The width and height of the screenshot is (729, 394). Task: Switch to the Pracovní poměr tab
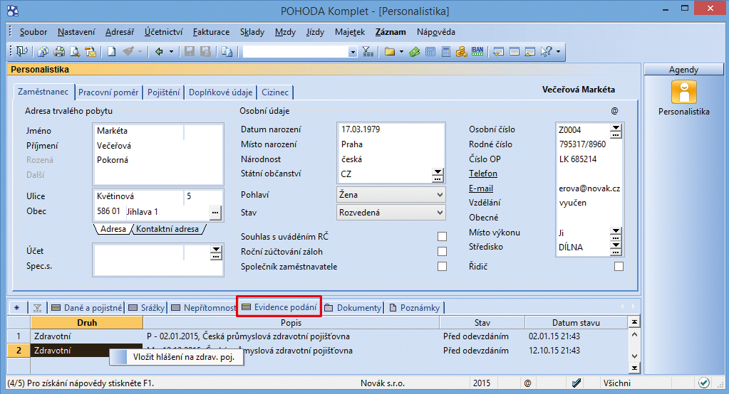pyautogui.click(x=108, y=92)
